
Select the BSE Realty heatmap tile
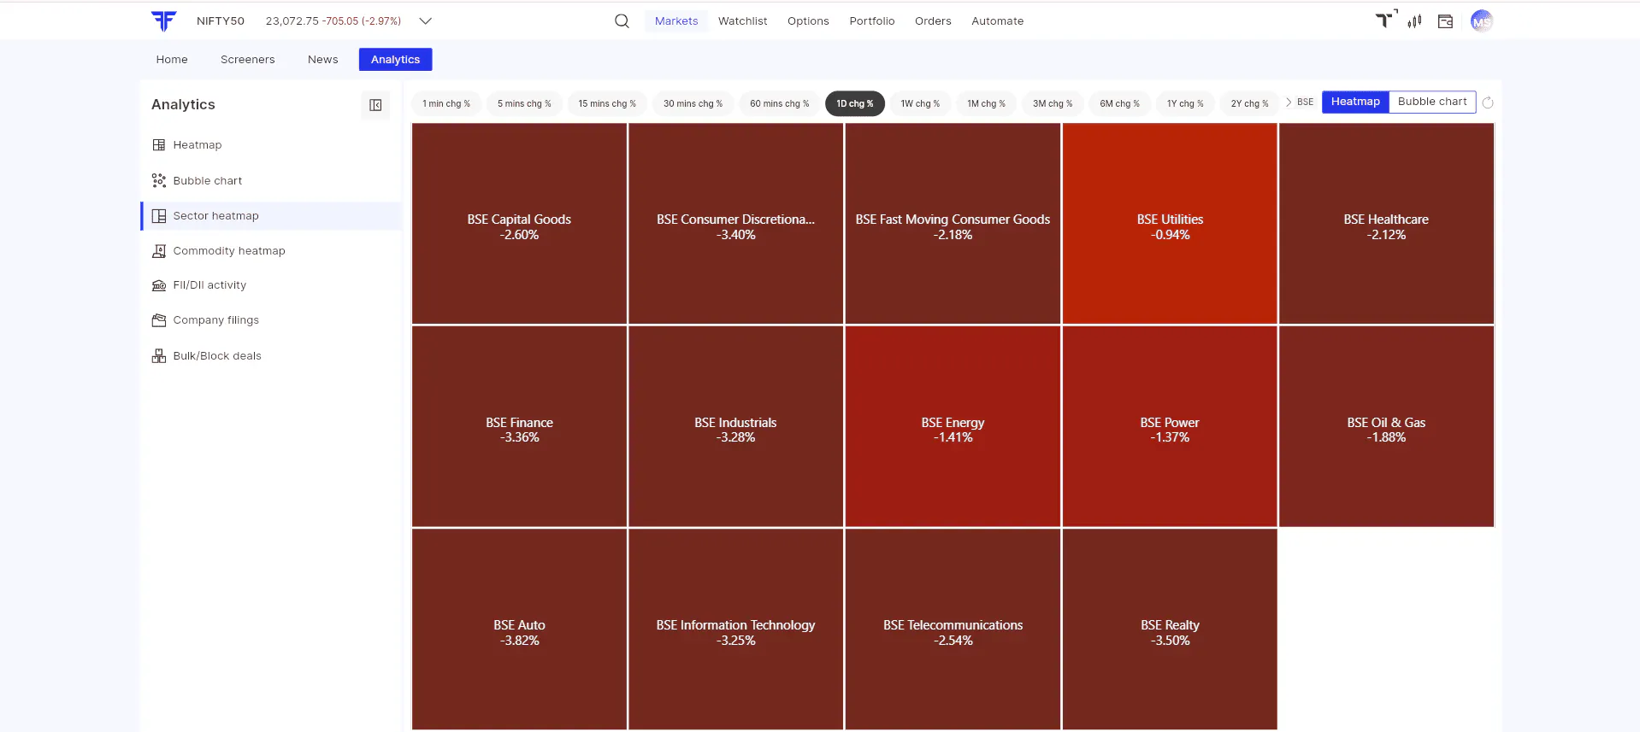click(1170, 630)
